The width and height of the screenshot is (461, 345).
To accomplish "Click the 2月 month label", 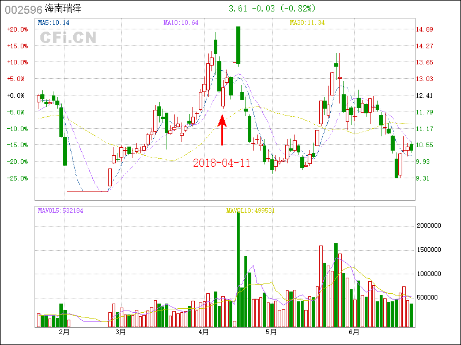I will click(64, 332).
